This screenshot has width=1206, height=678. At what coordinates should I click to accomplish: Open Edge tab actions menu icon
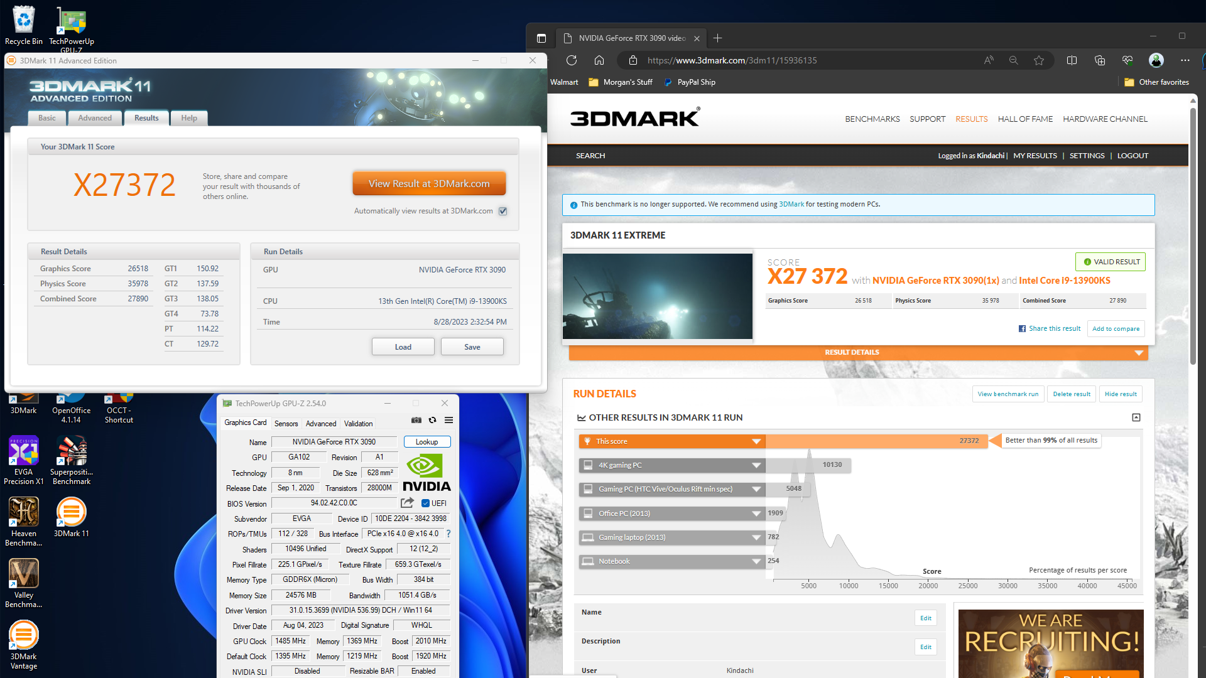pos(541,38)
